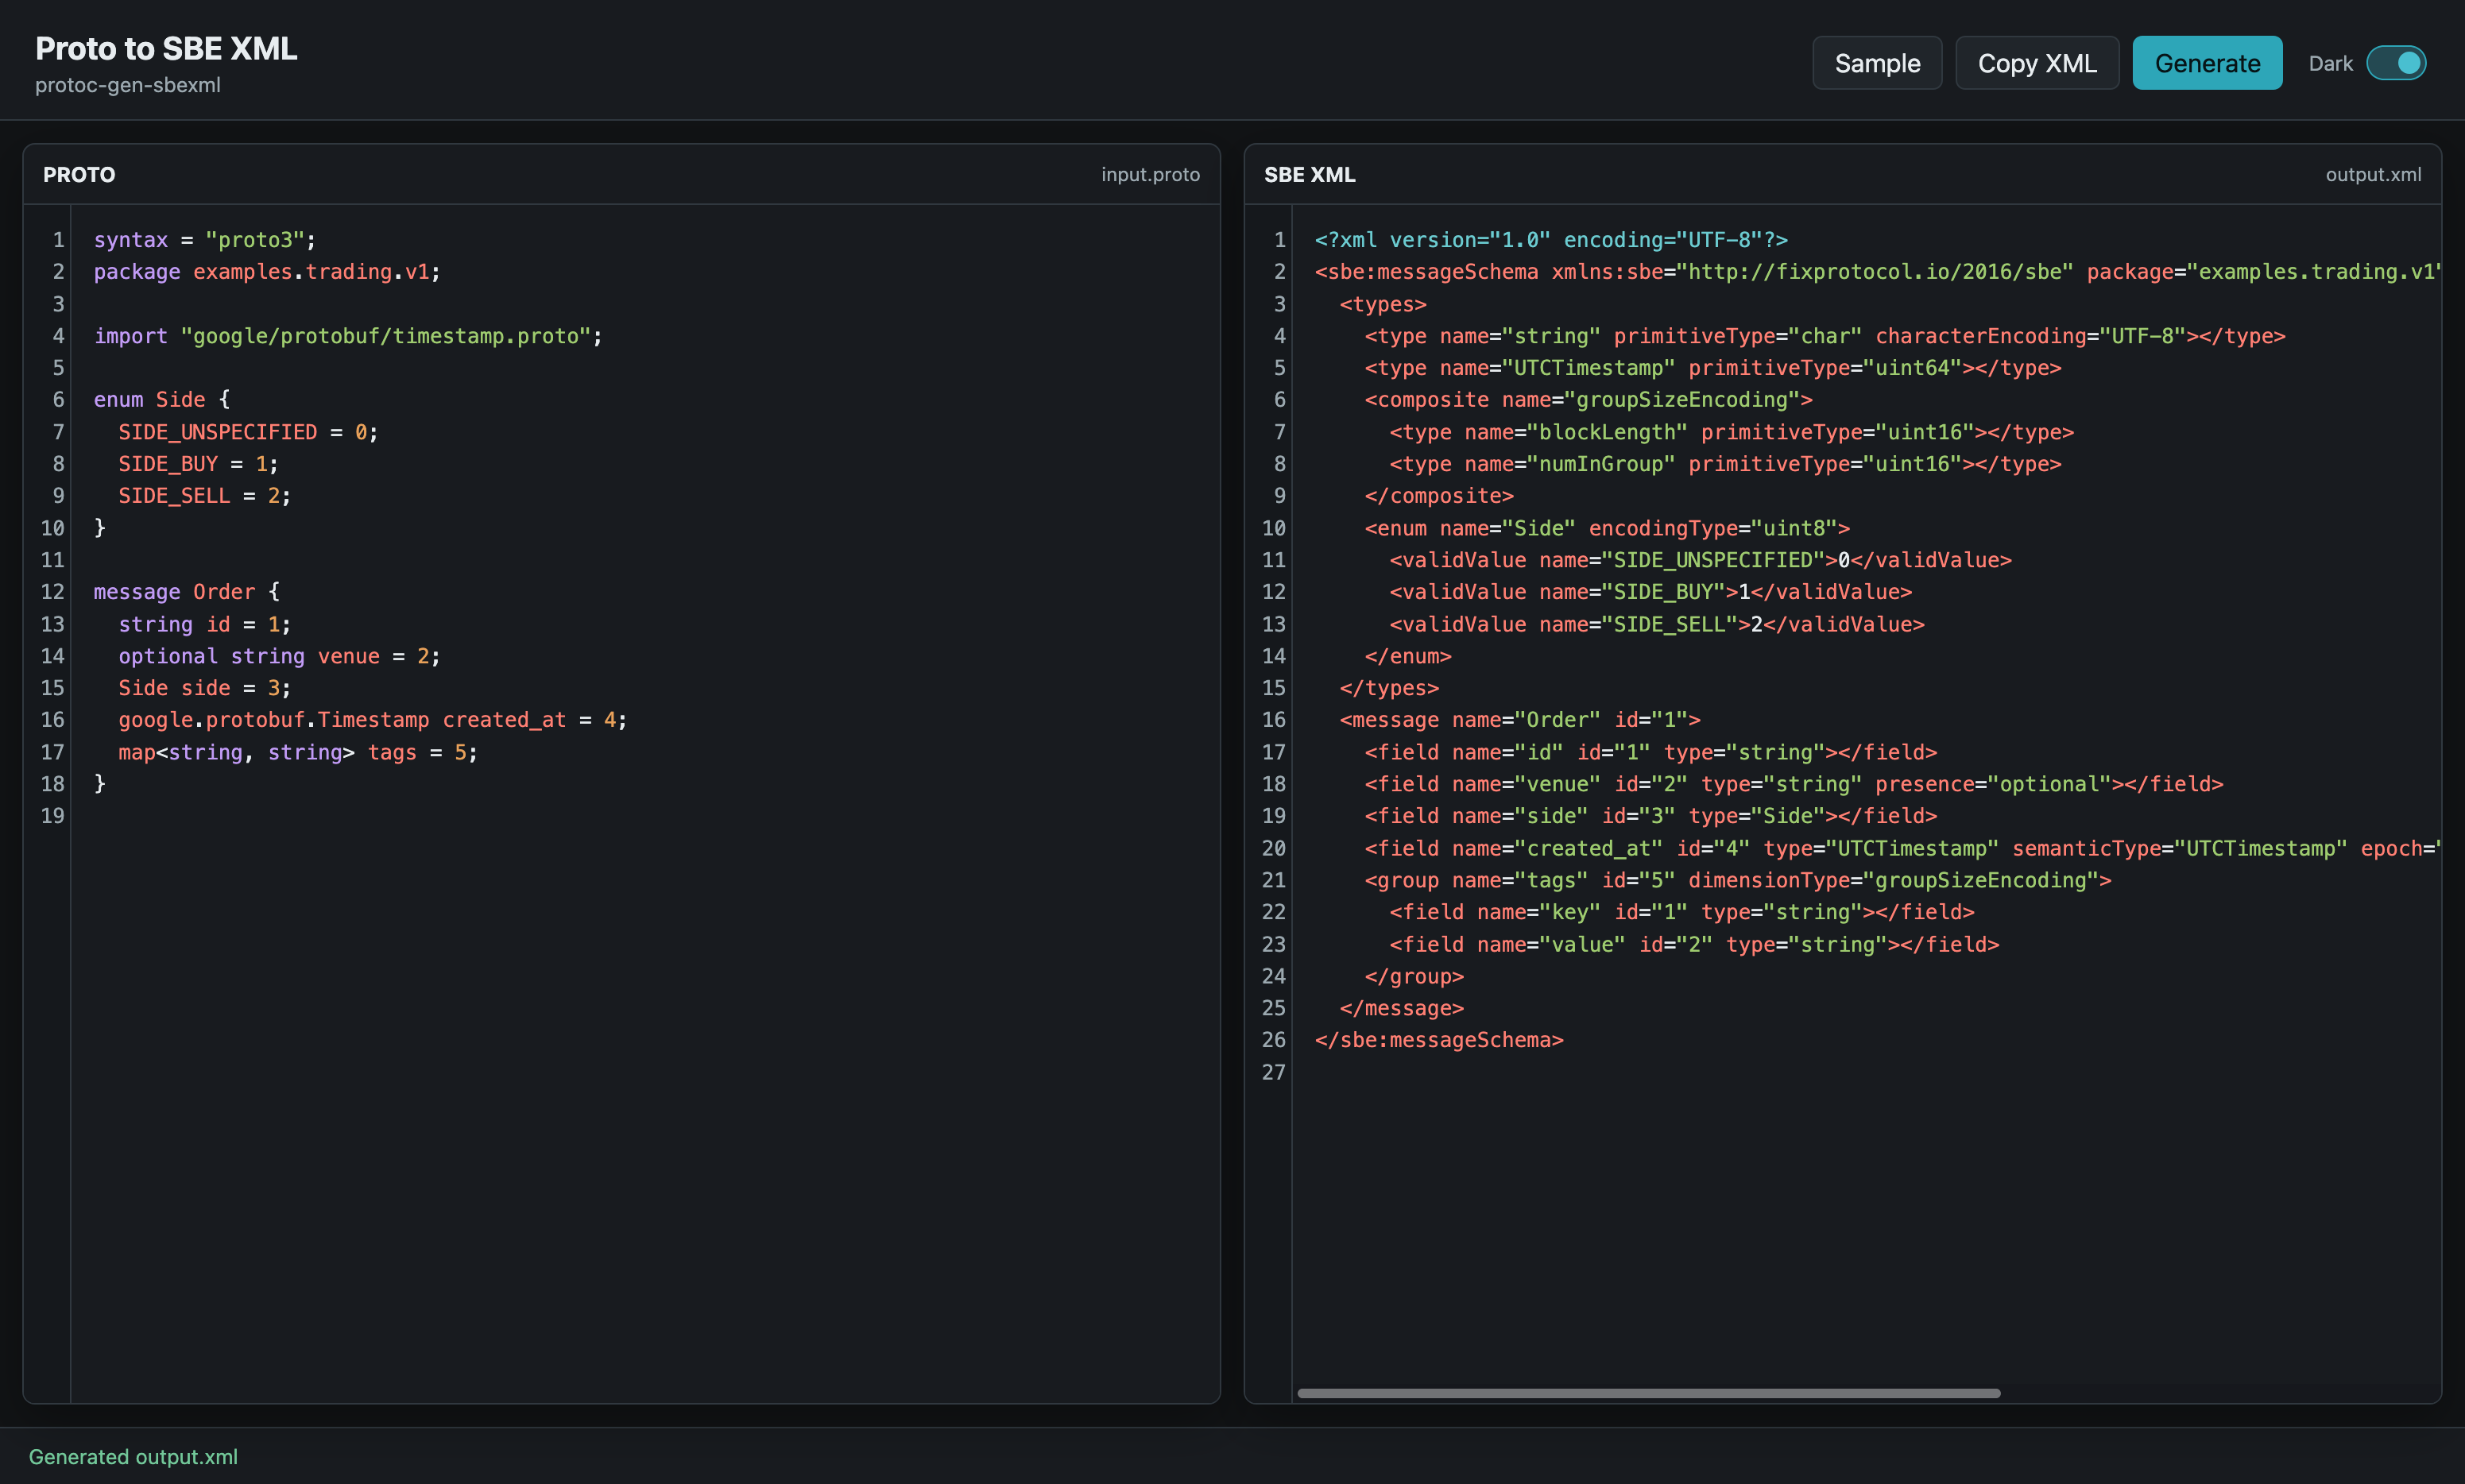Click the 'message Order {' line
2465x1484 pixels.
[x=187, y=592]
